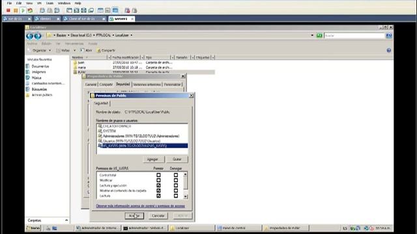Power off the virtual machine with the red stop icon
417x234 pixels.
click(8, 10)
